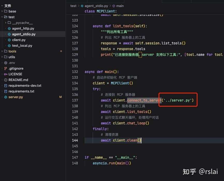Select the base folder name
This screenshot has width=224, height=181.
click(12, 11)
